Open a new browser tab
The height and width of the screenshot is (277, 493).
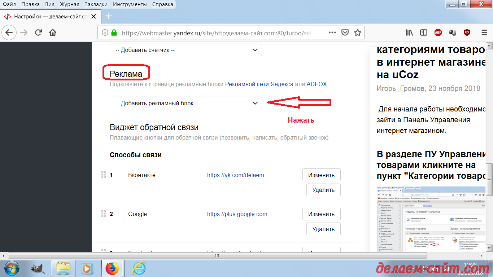tap(108, 16)
